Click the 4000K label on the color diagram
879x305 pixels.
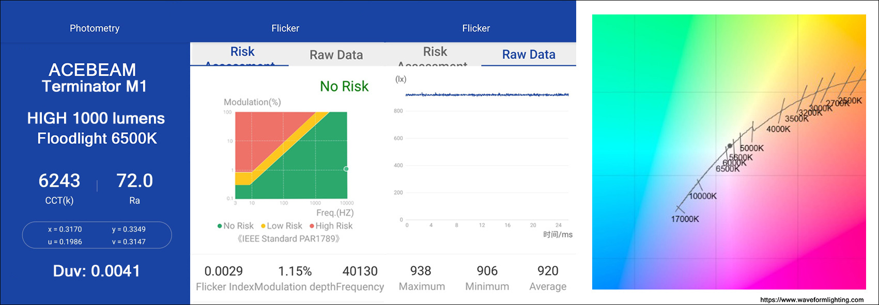pos(778,129)
